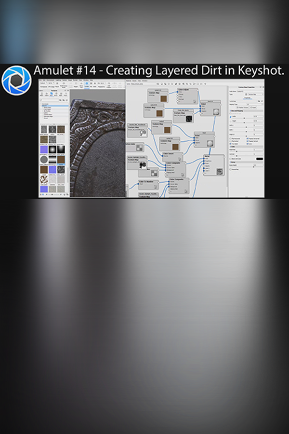Screen dimensions: 289x434
Task: Click the Perspective toolbar icon
Action: click(101, 85)
